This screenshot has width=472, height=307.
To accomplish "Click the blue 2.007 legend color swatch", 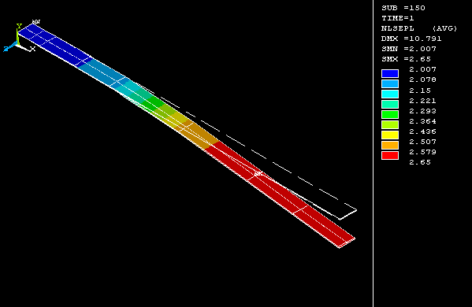I will coord(390,74).
